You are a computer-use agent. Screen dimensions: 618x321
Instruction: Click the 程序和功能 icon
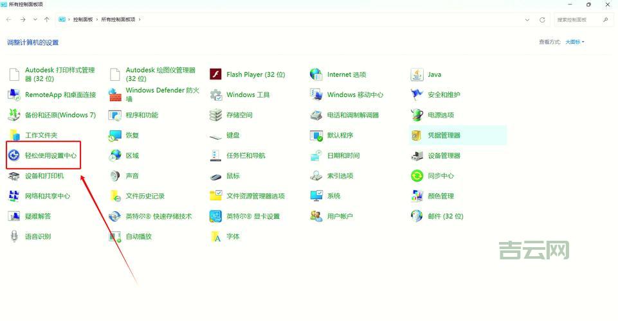[115, 115]
